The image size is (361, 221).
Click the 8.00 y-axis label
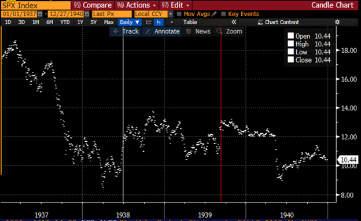[x=347, y=195]
